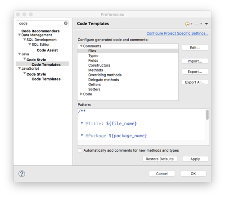Collapse Code Style under Java
225x198 pixels.
(24, 59)
